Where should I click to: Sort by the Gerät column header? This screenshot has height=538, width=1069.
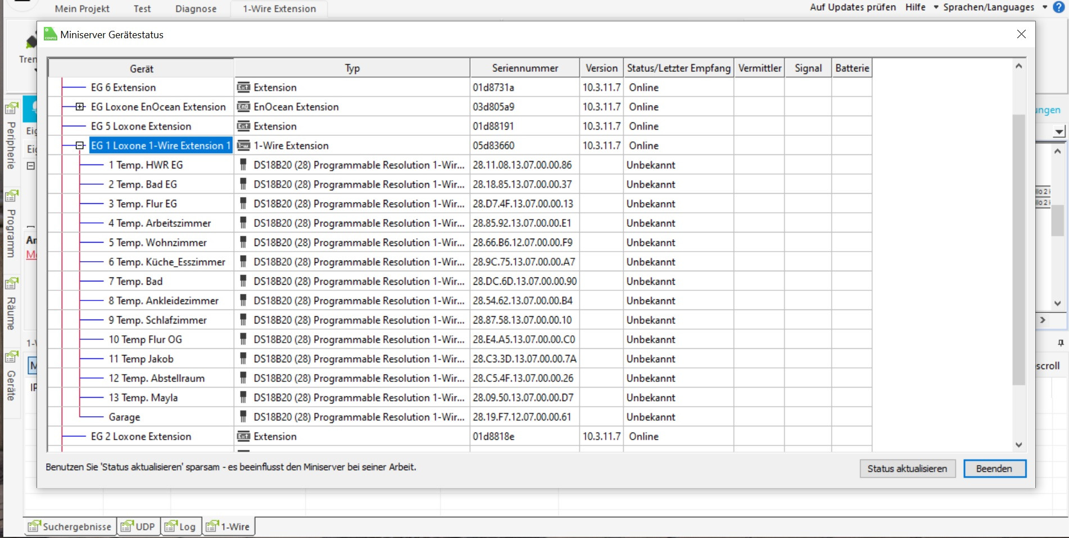point(141,69)
